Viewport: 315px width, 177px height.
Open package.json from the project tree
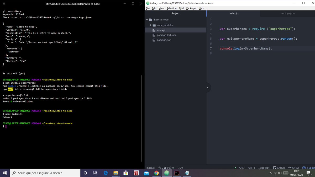click(x=164, y=40)
